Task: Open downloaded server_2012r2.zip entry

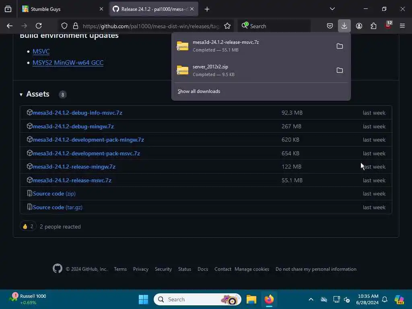Action: coord(252,70)
